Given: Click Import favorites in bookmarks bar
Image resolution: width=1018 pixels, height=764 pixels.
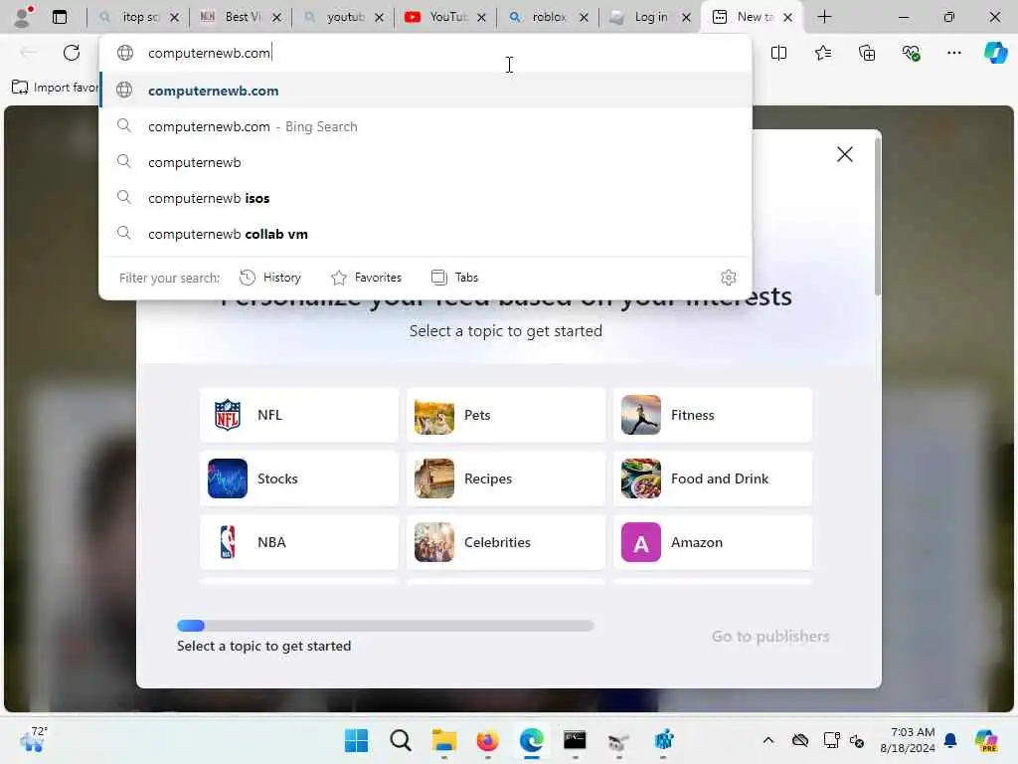Looking at the screenshot, I should (x=55, y=88).
